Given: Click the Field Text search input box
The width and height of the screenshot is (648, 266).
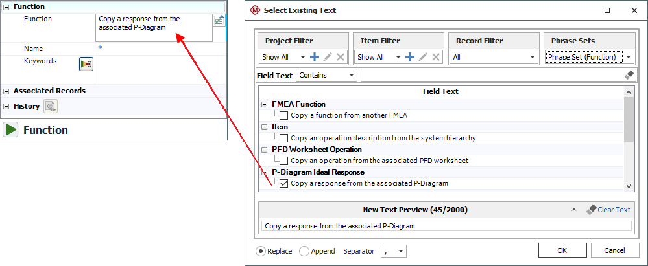Looking at the screenshot, I should tap(490, 75).
